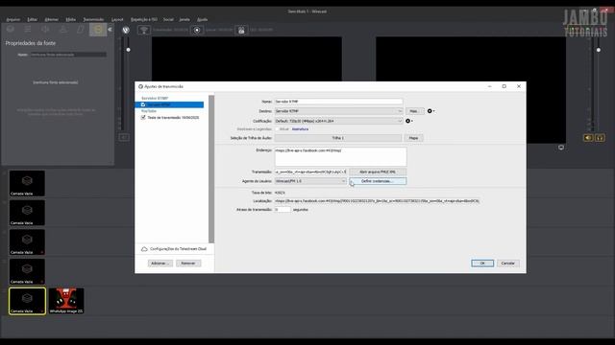The width and height of the screenshot is (615, 345).
Task: Click the right live audio volume slider handle
Action: click(598, 50)
